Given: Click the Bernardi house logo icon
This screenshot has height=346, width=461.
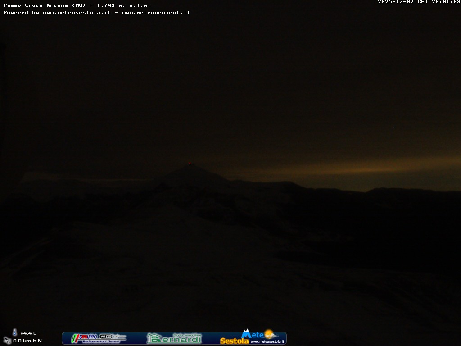Looking at the screenshot, I should [153, 338].
